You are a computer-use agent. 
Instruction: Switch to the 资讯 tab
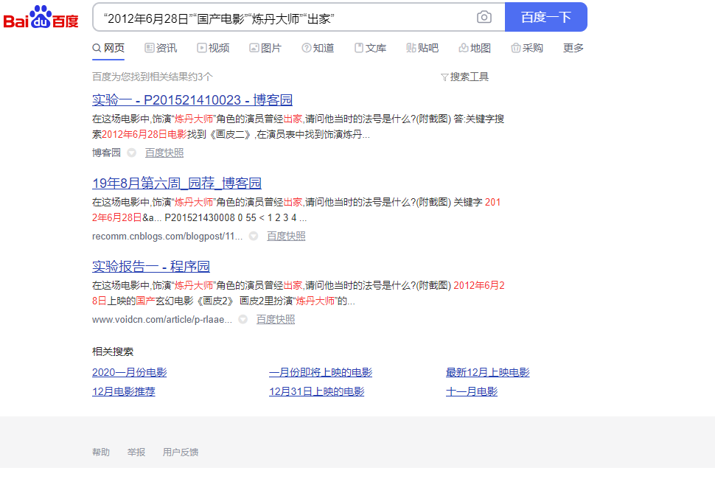point(161,48)
